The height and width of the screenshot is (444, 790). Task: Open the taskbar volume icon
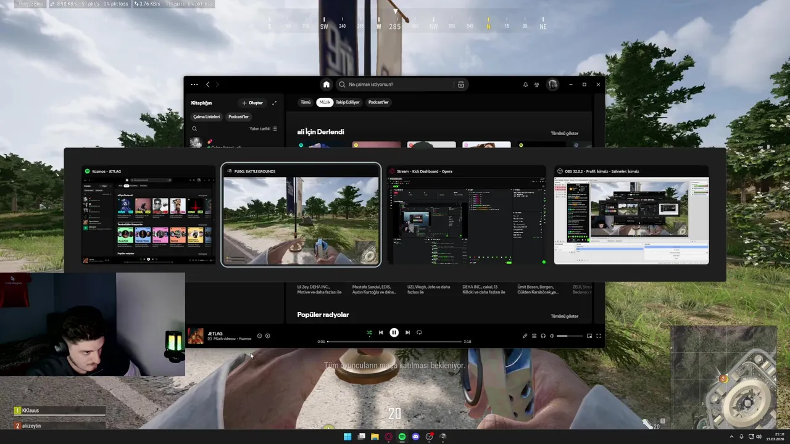[759, 437]
